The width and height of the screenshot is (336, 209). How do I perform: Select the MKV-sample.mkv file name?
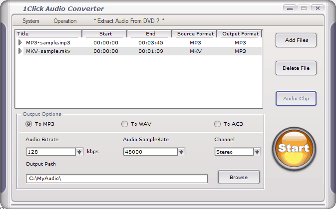[x=48, y=51]
